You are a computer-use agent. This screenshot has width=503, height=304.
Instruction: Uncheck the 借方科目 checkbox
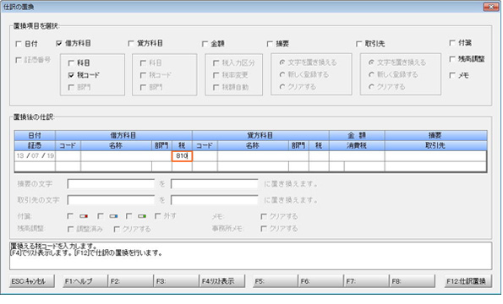58,43
